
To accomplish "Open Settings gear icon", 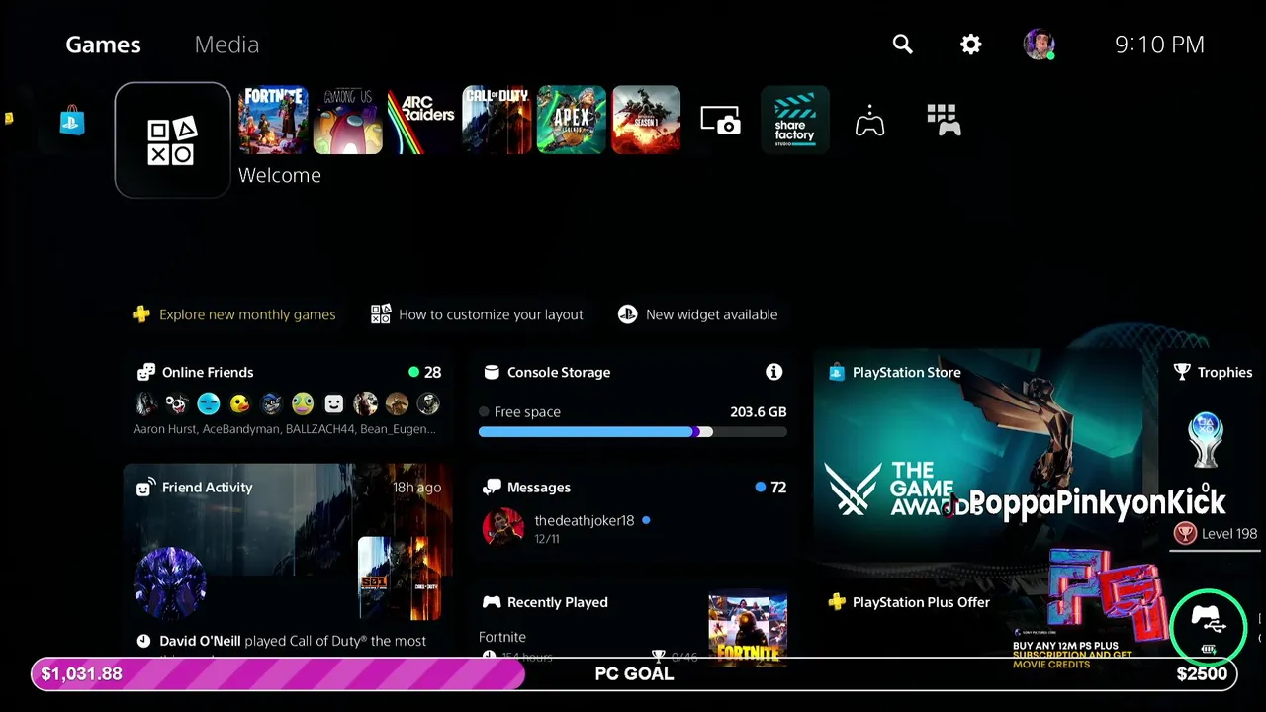I will pyautogui.click(x=971, y=44).
